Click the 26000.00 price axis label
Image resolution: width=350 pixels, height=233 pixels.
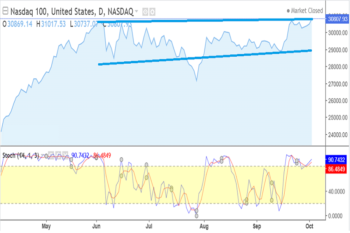338,101
